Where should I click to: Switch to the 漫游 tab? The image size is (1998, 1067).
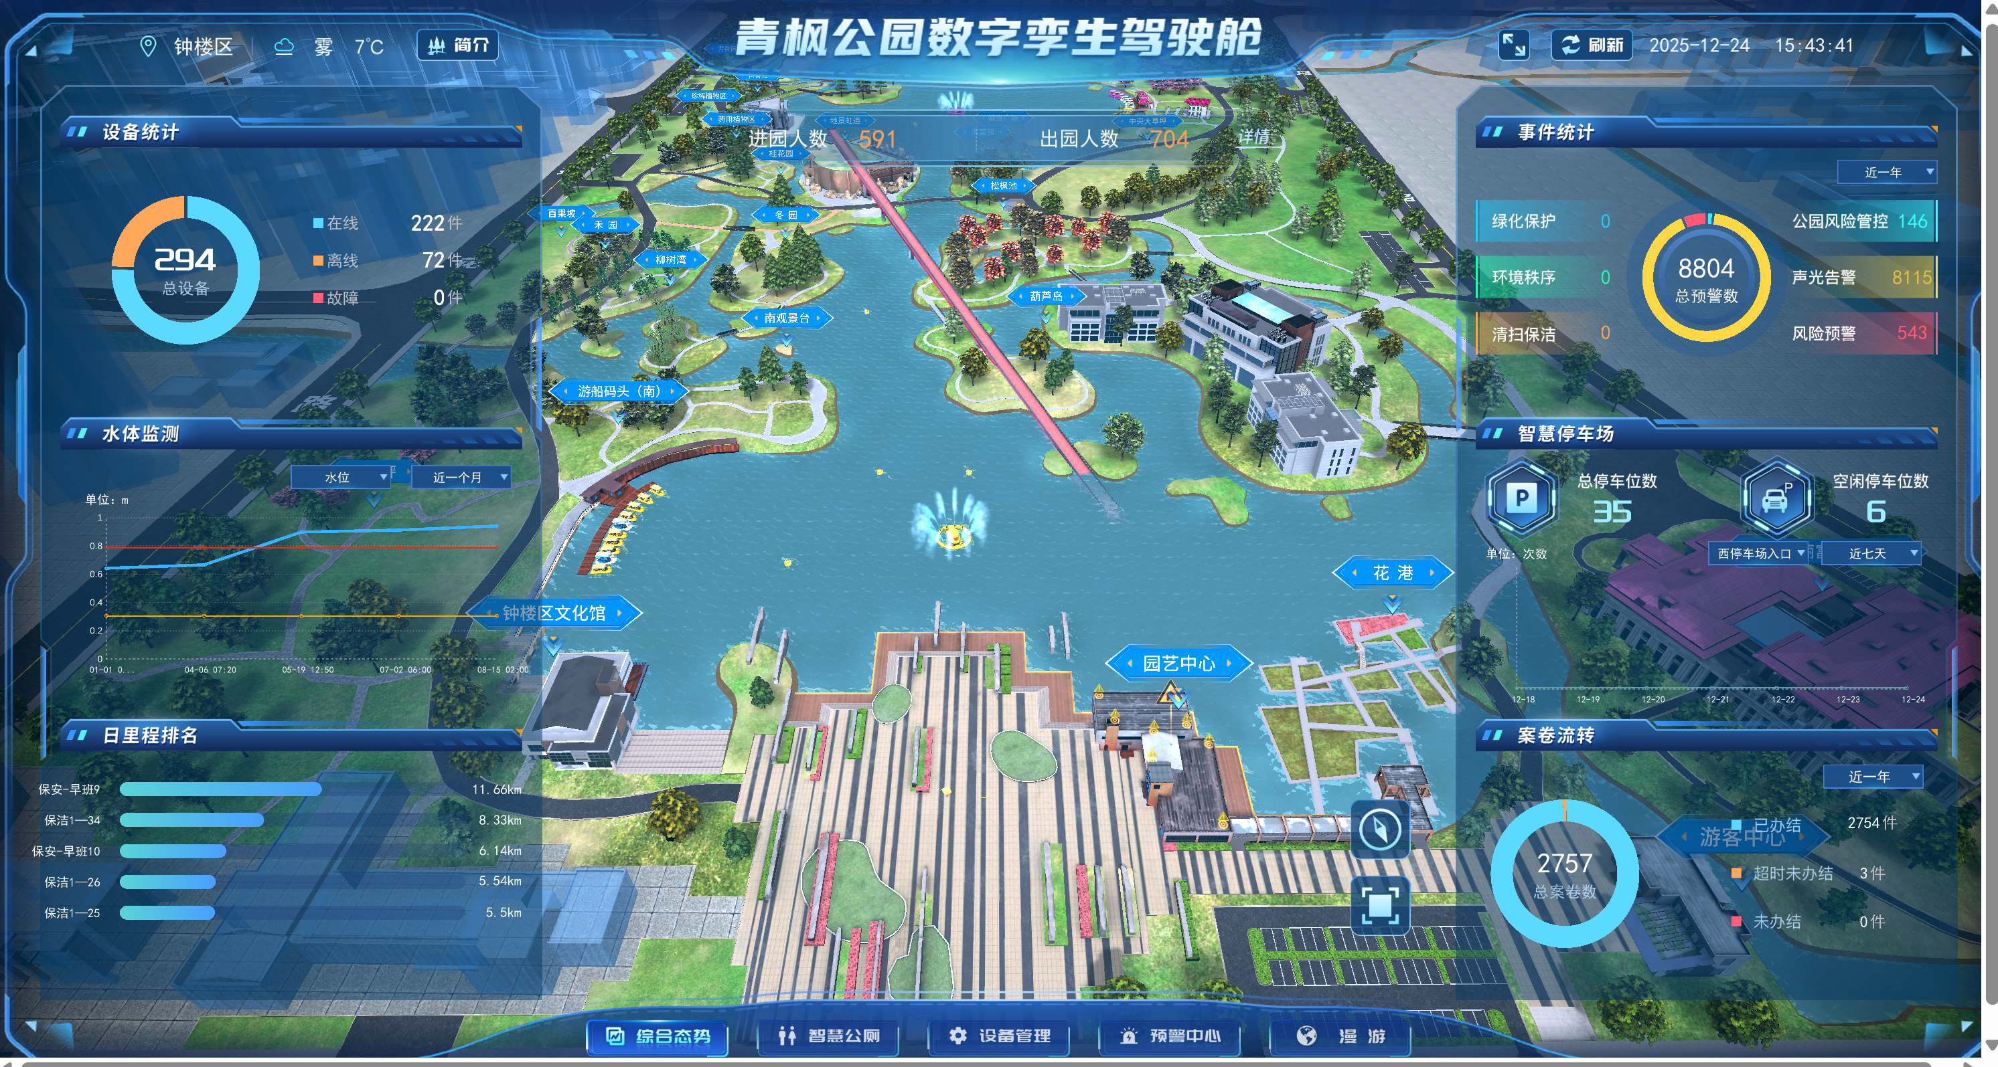1340,1037
